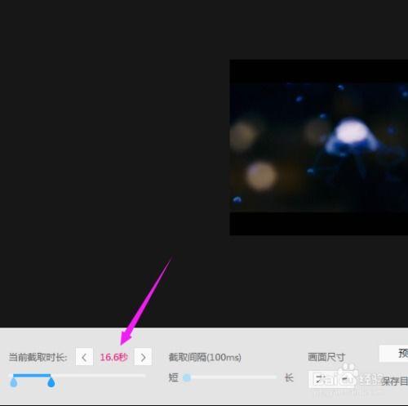Click the 截取间隔(100ms) label
408x406 pixels.
205,357
